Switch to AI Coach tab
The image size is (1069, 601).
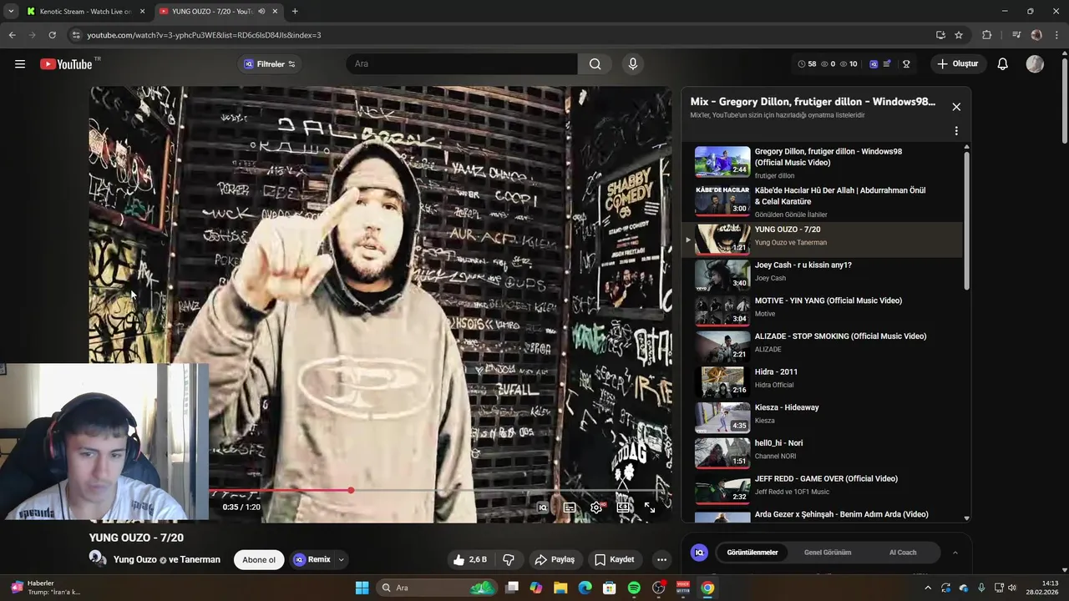tap(903, 553)
